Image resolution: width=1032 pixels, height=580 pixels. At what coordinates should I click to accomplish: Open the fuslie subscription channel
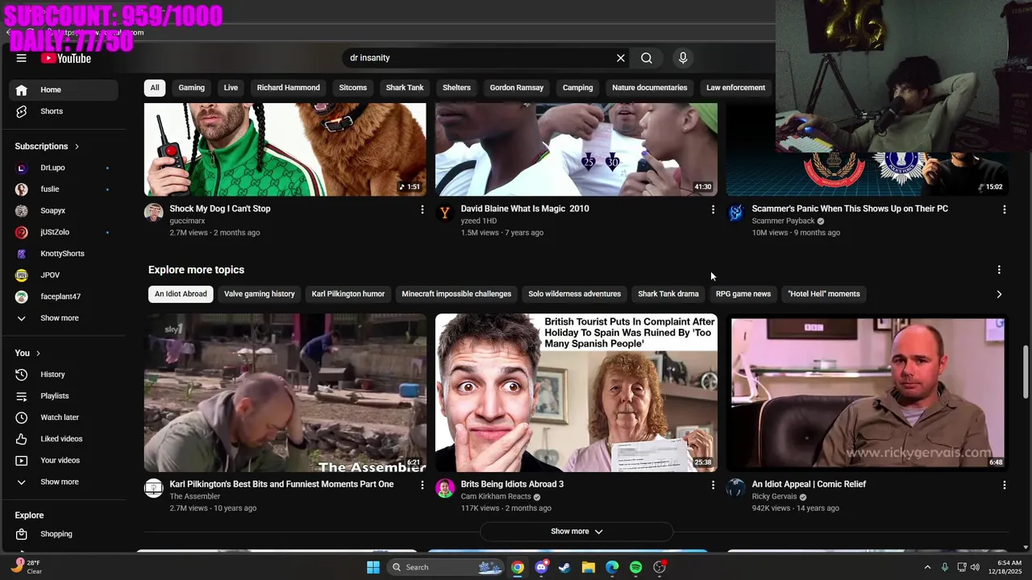(63, 189)
